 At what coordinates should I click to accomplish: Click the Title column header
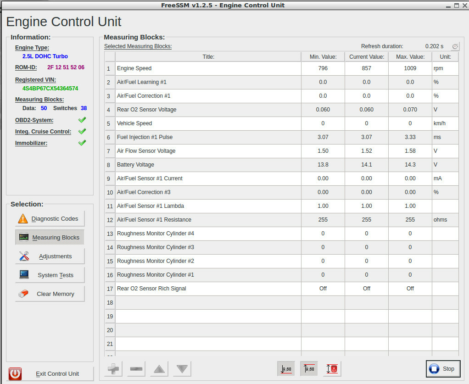coord(208,57)
